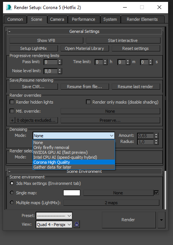Open the Render button's options arrow
The height and width of the screenshot is (245, 173).
pos(161,220)
